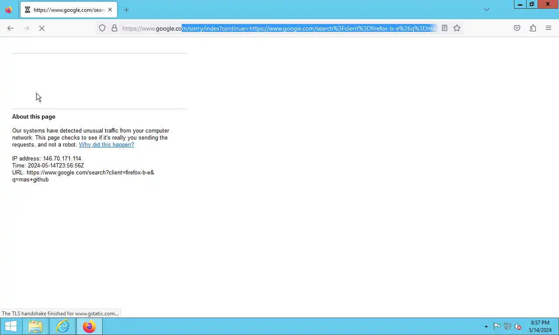The image size is (559, 335).
Task: Minimize the Firefox window
Action: 520,4
